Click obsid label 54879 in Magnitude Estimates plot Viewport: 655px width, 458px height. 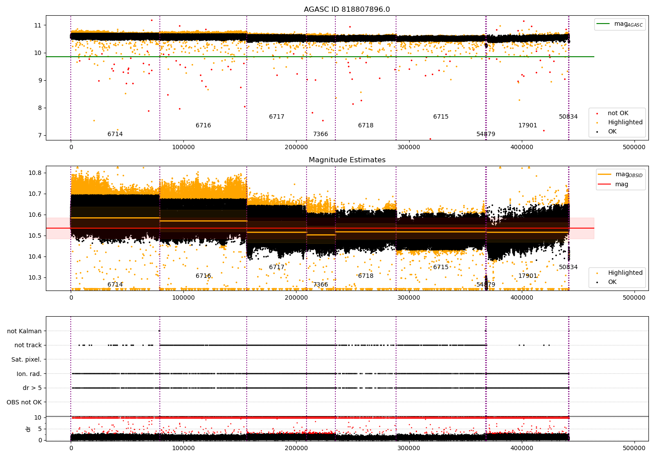tap(486, 285)
